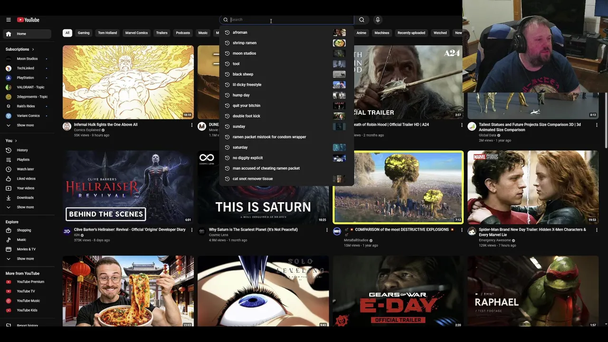Select the Recently uploaded filter chip
Screen dimensions: 608x342
(x=411, y=33)
